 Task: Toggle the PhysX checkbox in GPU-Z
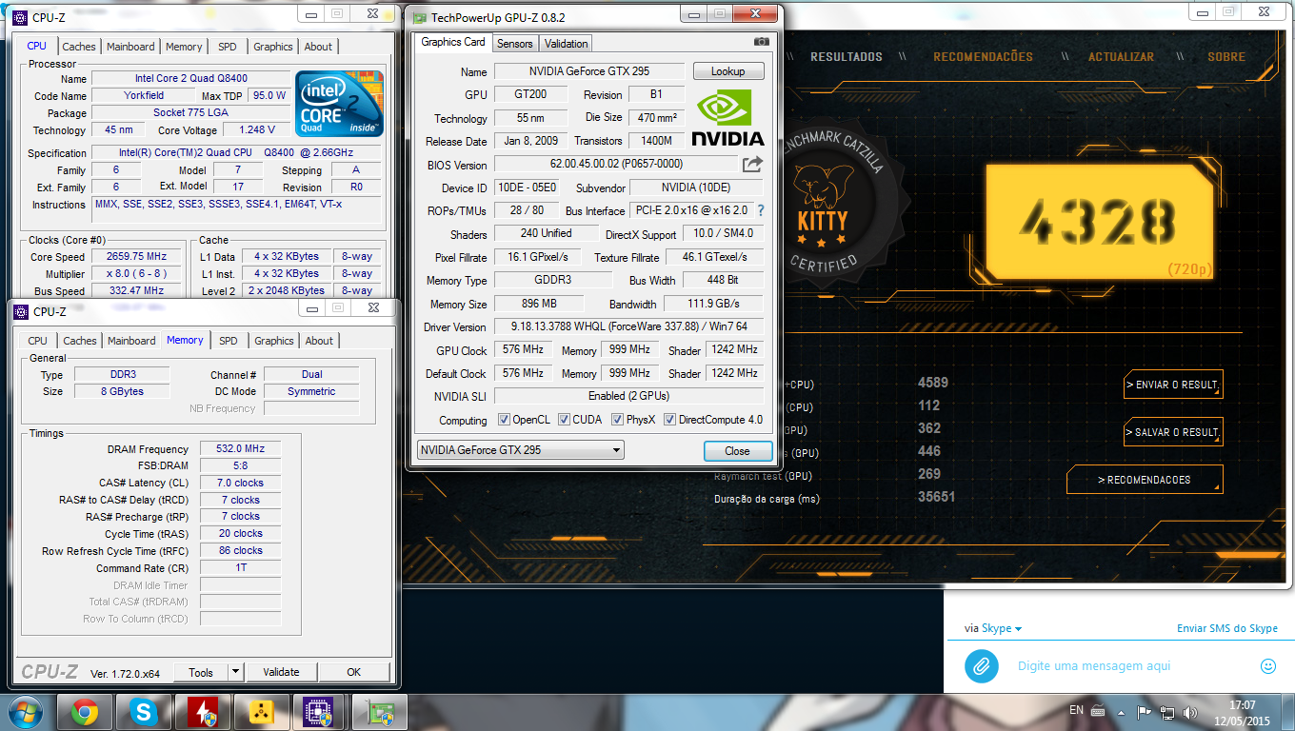pyautogui.click(x=618, y=420)
